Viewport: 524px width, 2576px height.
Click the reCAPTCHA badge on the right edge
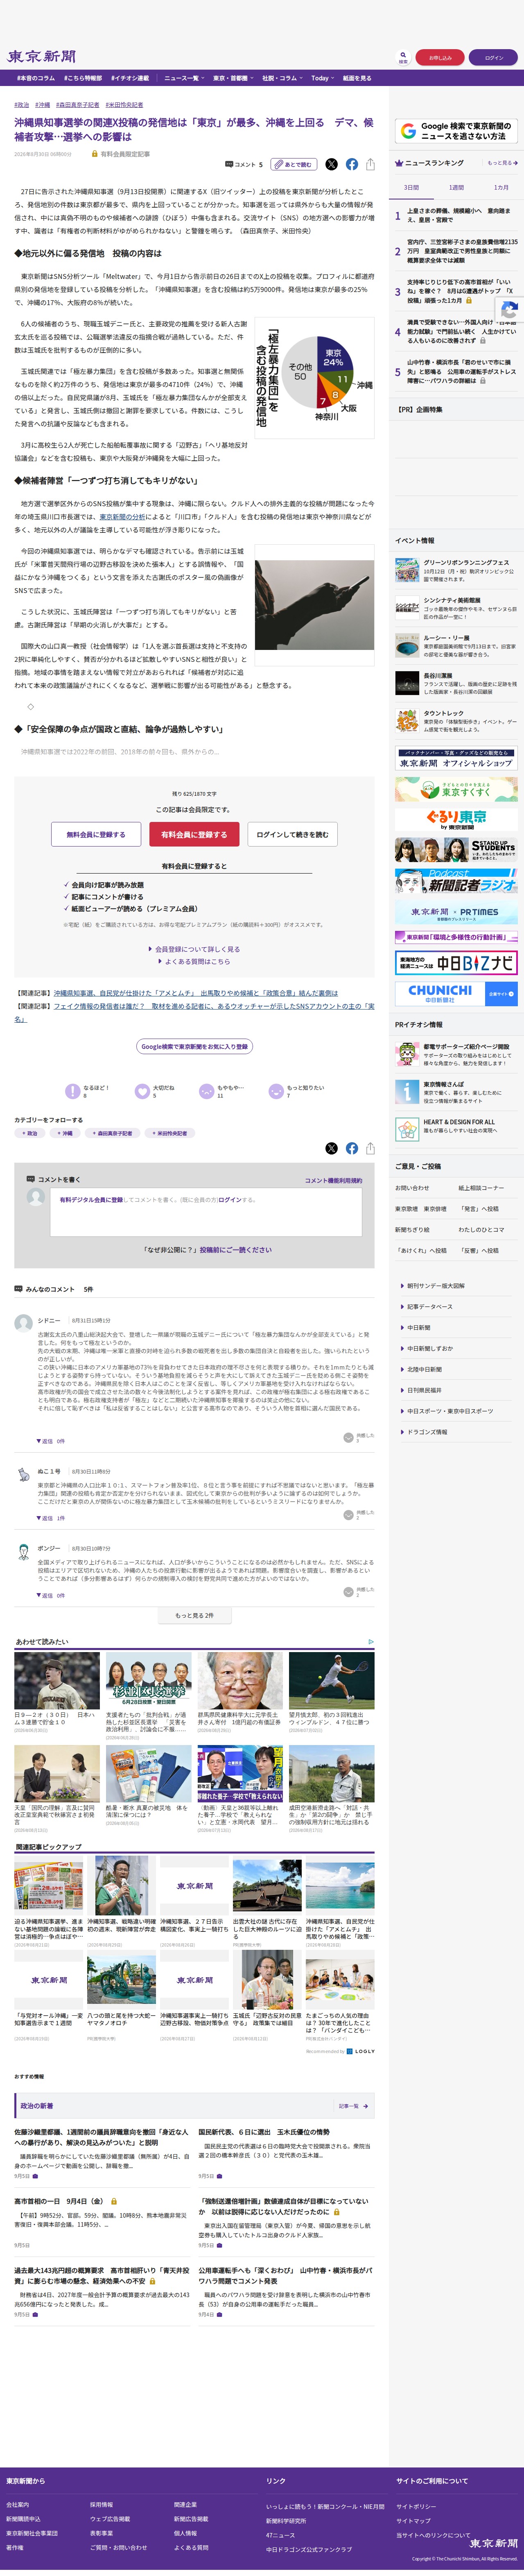(x=510, y=310)
